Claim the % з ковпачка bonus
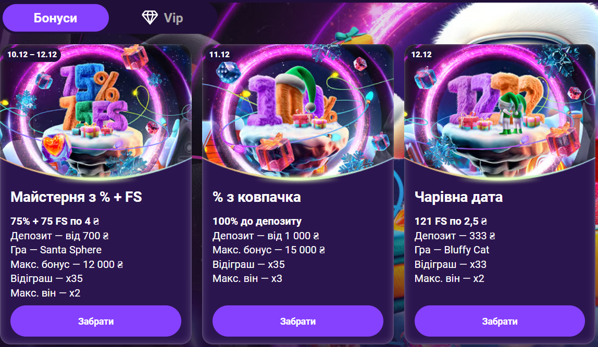Image resolution: width=598 pixels, height=347 pixels. coord(298,321)
